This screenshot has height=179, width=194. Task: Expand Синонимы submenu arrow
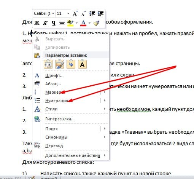pyautogui.click(x=105, y=137)
